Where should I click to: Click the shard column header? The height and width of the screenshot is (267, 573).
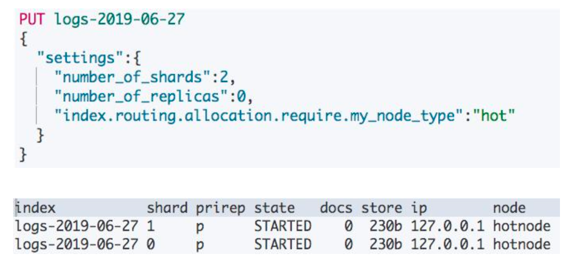(x=167, y=209)
